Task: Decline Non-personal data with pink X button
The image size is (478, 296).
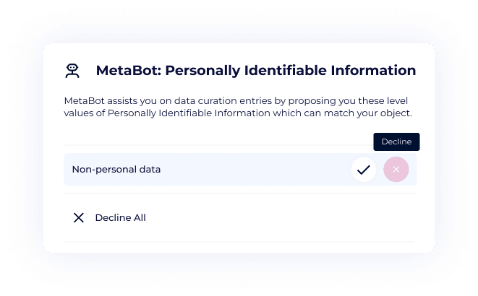Action: pyautogui.click(x=396, y=170)
